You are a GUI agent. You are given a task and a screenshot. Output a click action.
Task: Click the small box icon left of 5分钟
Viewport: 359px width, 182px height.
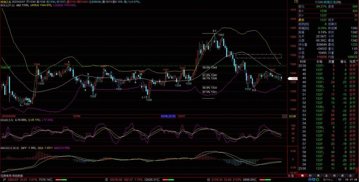pyautogui.click(x=285, y=116)
